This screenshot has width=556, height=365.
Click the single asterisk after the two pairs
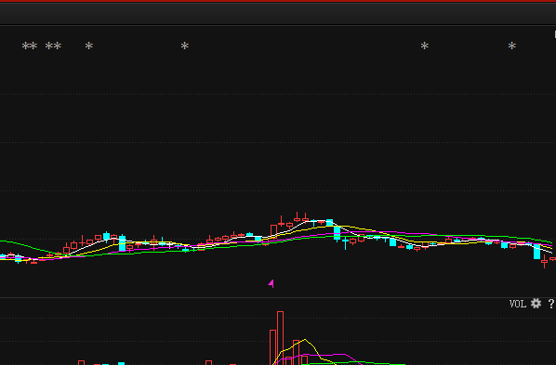pos(89,46)
